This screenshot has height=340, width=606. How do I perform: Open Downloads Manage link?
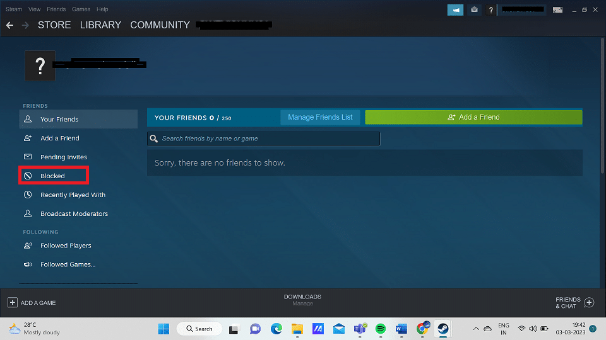point(302,303)
